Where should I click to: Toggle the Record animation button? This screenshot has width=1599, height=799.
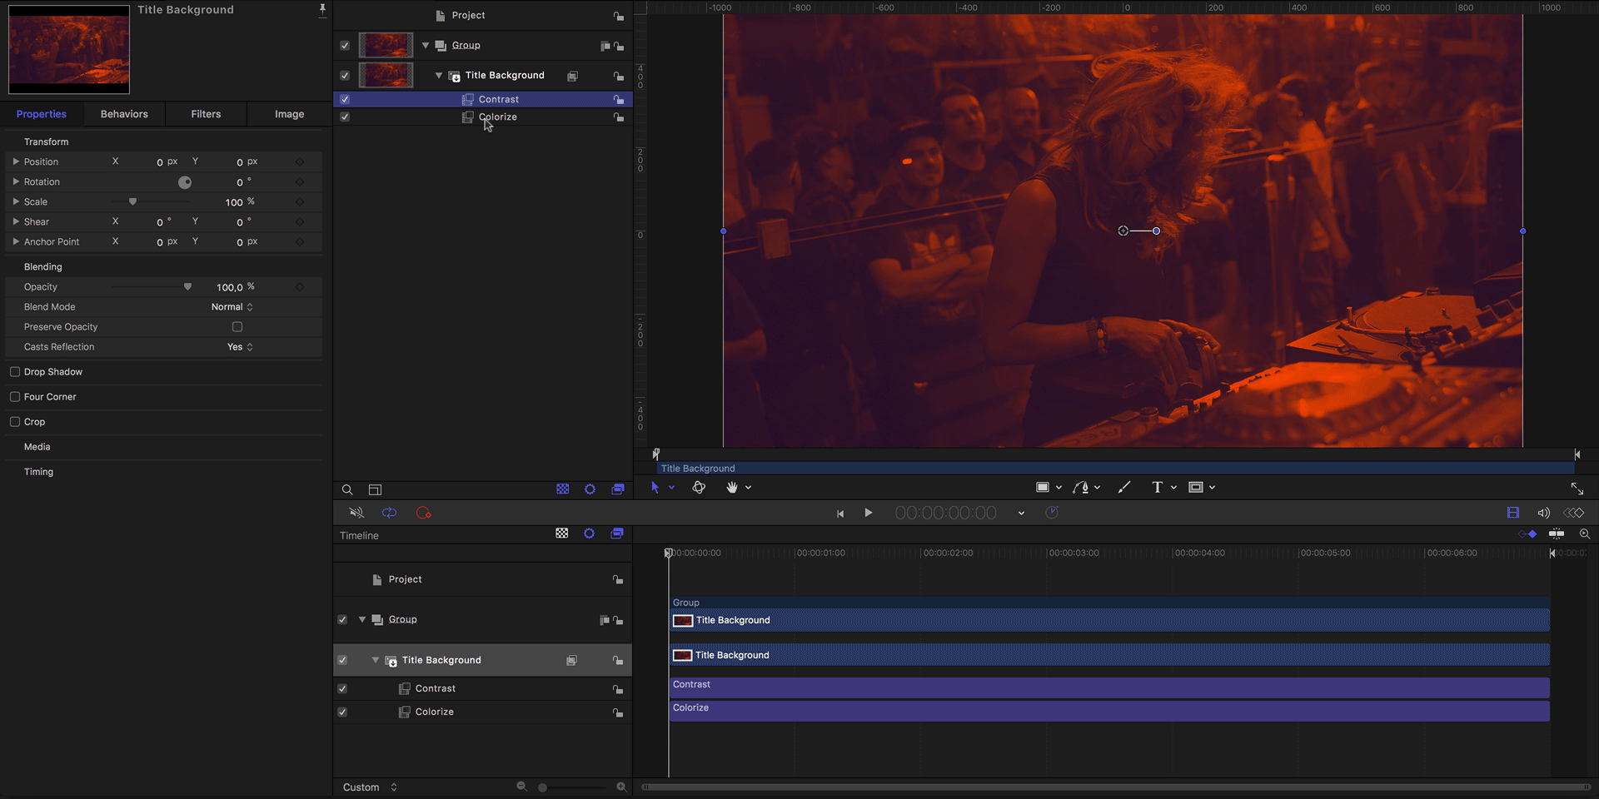point(423,513)
